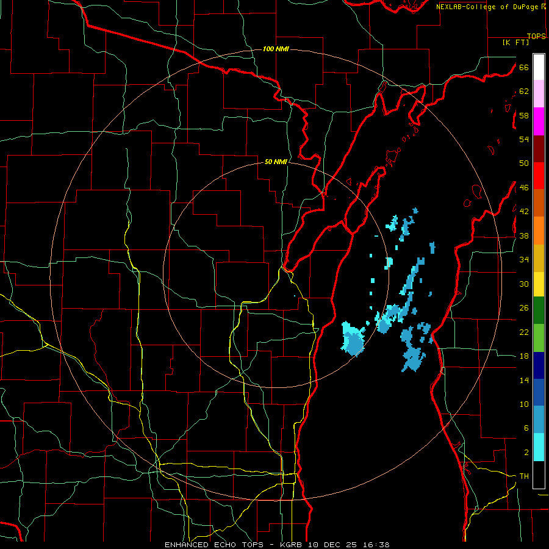Click the 66 legend value
Screen dimensions: 549x549
pos(524,67)
